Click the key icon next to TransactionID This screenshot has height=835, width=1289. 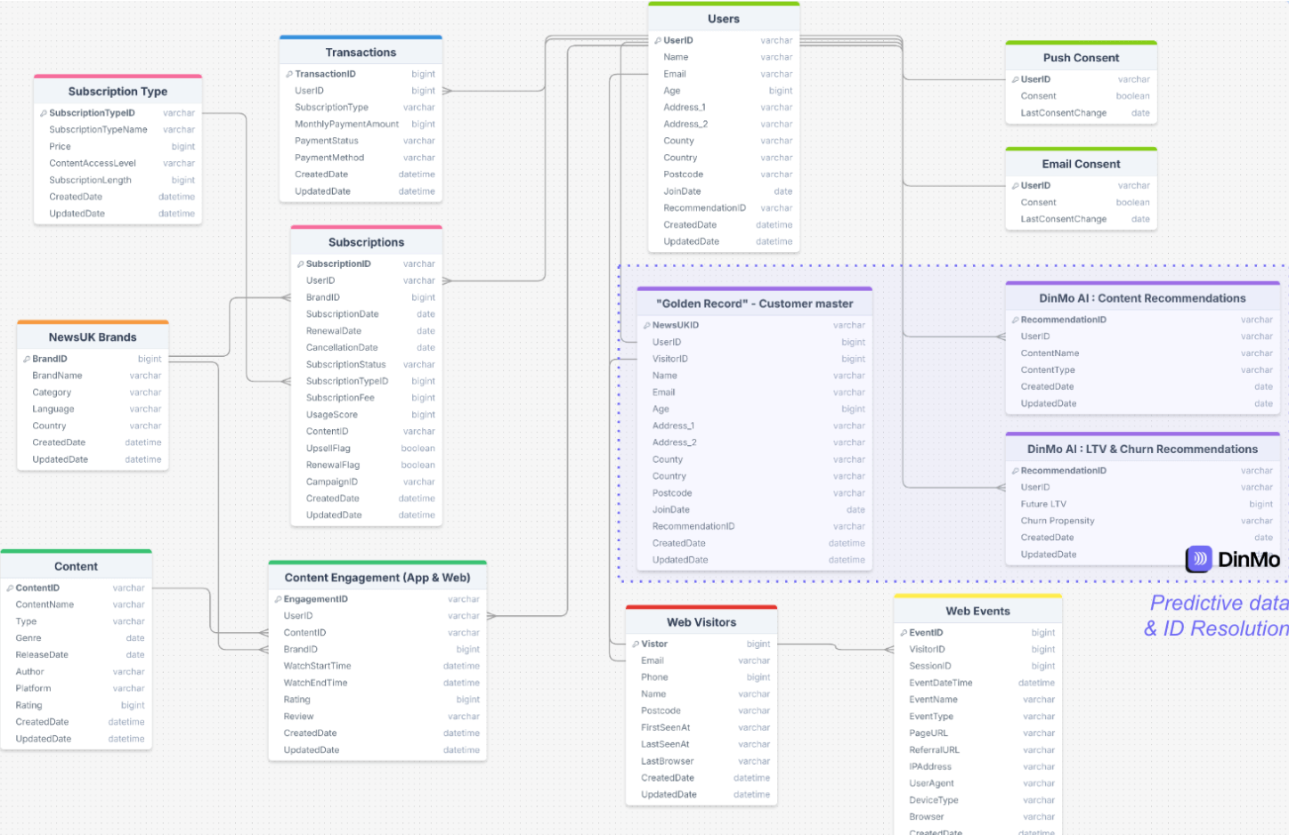(289, 74)
